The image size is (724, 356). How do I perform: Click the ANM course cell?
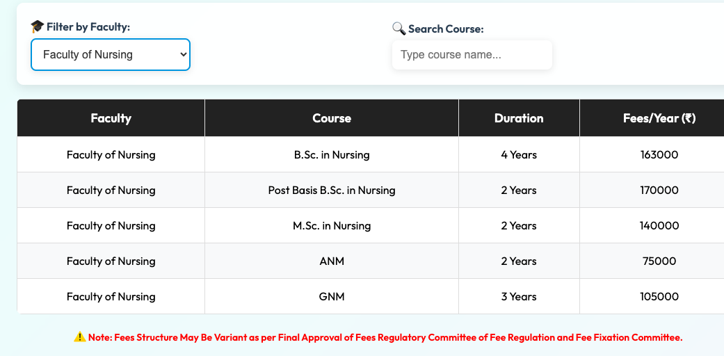click(332, 261)
